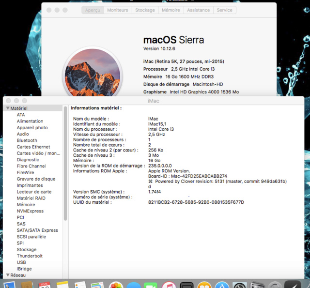
Task: Launch the App Store from the Dock
Action: pos(222,285)
